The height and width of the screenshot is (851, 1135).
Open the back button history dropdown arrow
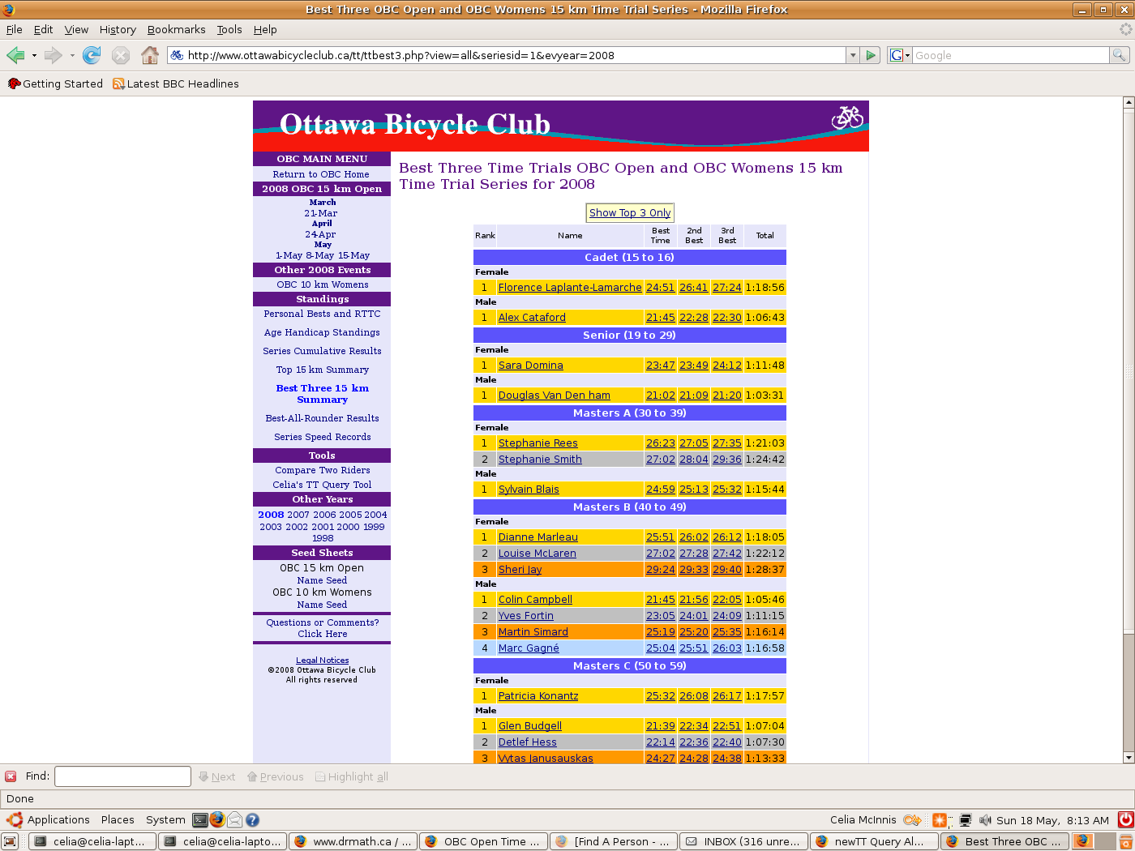coord(34,55)
